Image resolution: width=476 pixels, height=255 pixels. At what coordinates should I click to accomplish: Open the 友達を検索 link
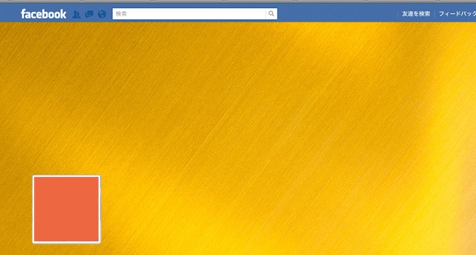[416, 14]
